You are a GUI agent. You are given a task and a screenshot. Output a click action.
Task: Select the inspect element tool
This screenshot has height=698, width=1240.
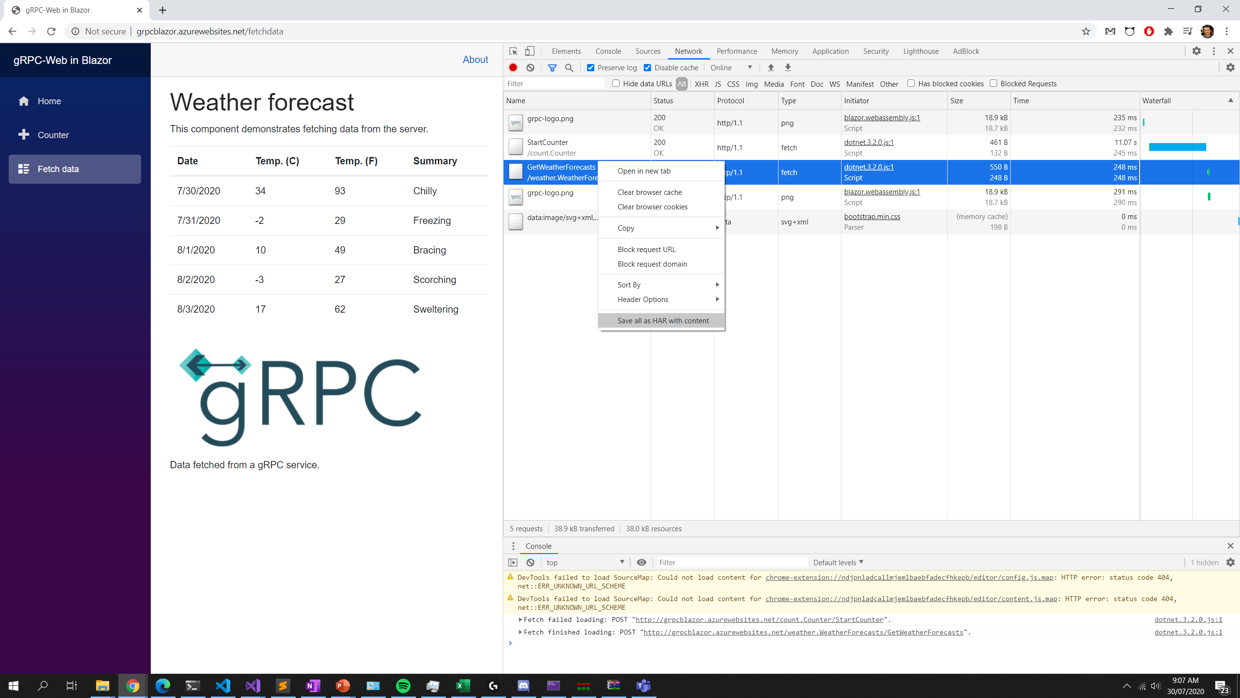point(513,51)
